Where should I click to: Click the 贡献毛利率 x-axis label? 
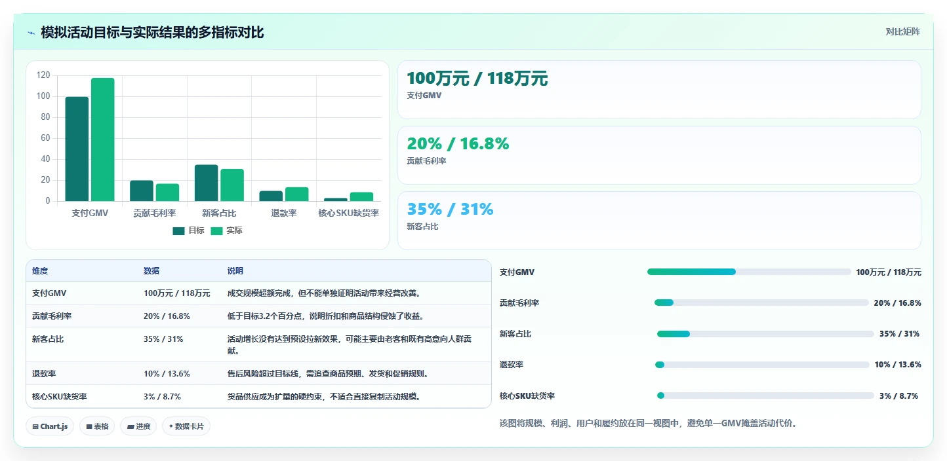click(x=154, y=213)
